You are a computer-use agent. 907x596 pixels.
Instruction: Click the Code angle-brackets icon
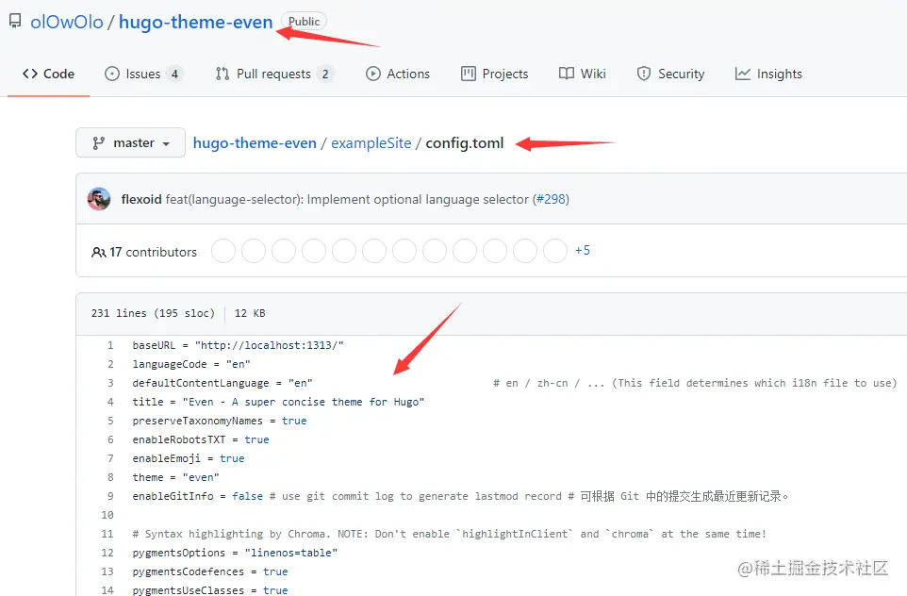tap(30, 74)
